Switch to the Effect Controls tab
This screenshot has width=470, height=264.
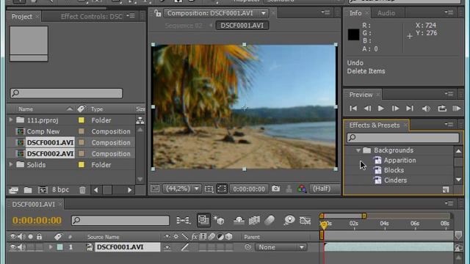pos(91,16)
